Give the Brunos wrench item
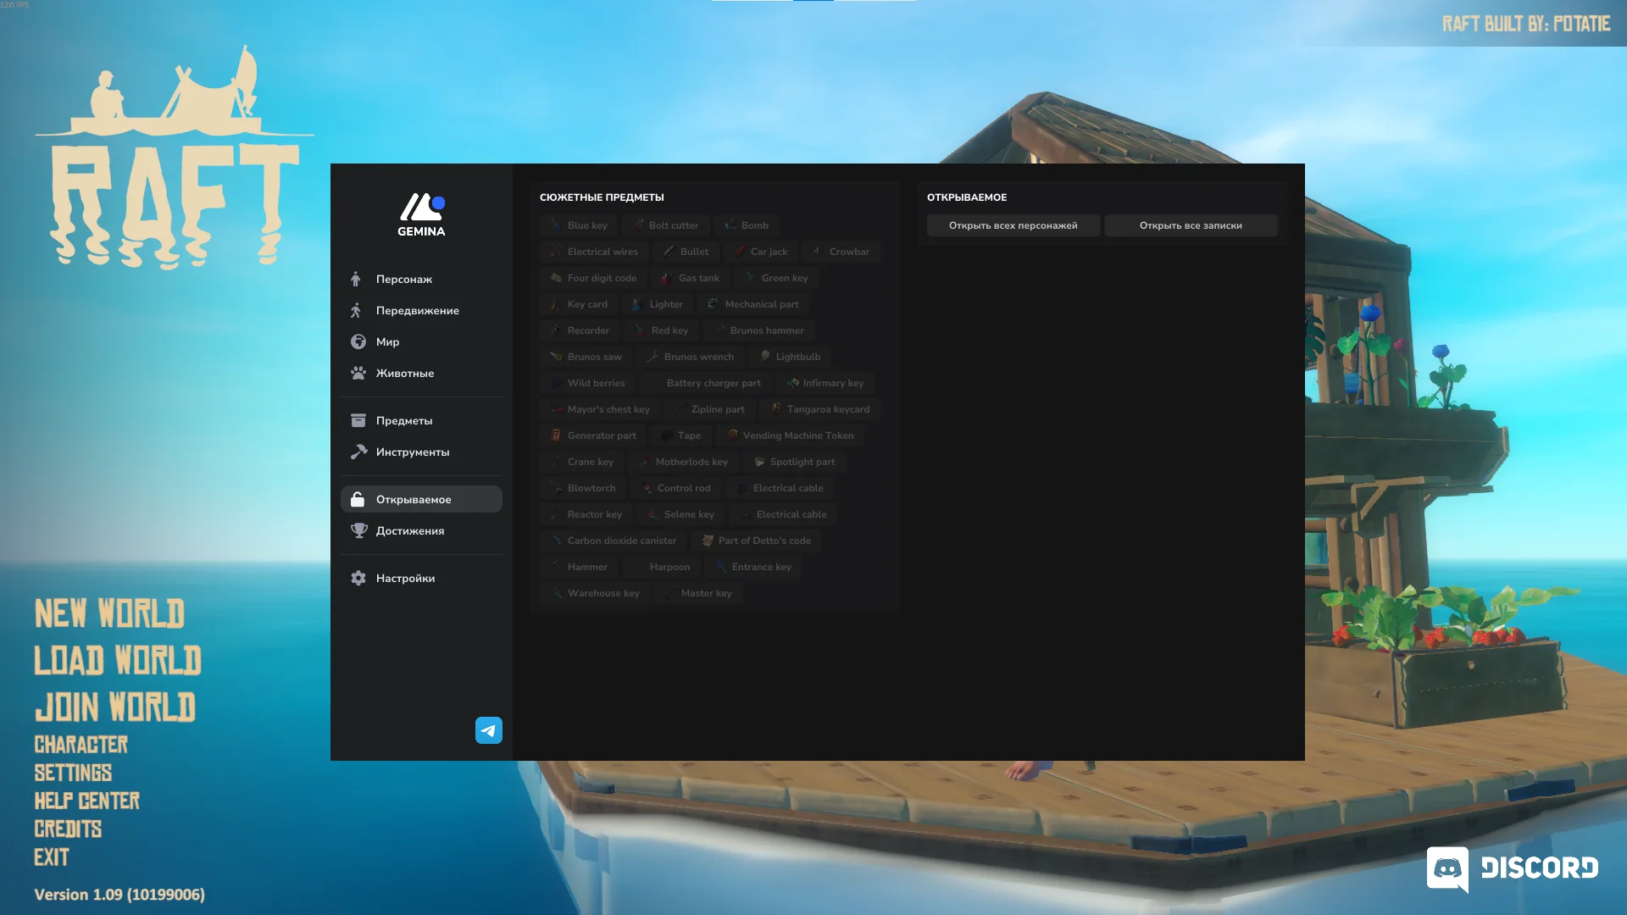This screenshot has height=915, width=1627. 691,357
